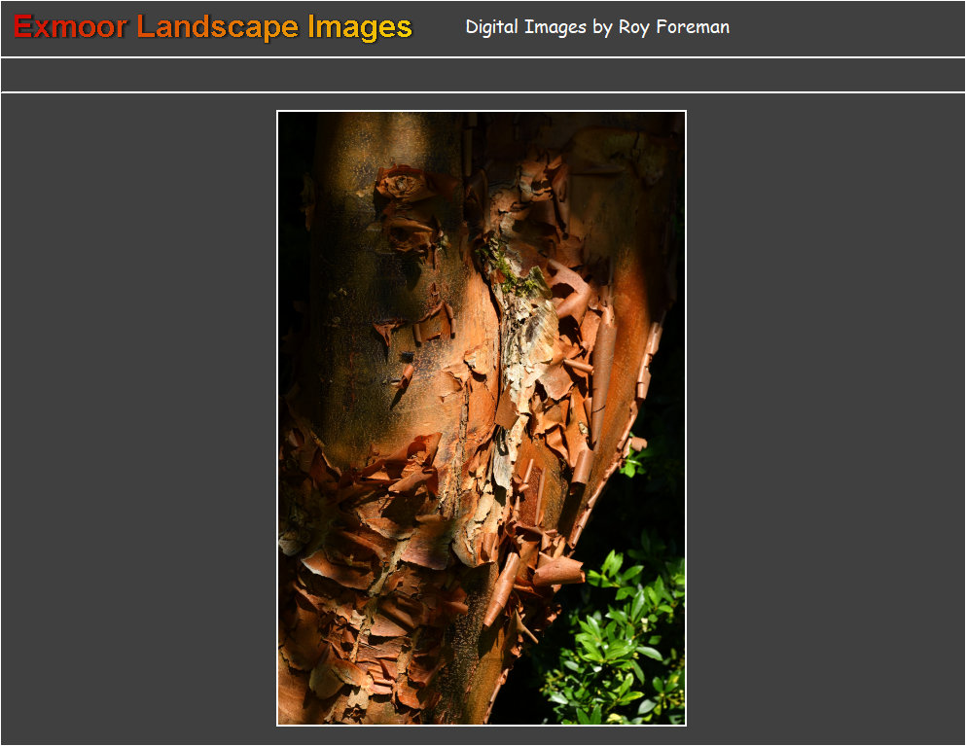Click the word "Exmoor" in red heading
Viewport: 966px width, 746px height.
click(70, 27)
